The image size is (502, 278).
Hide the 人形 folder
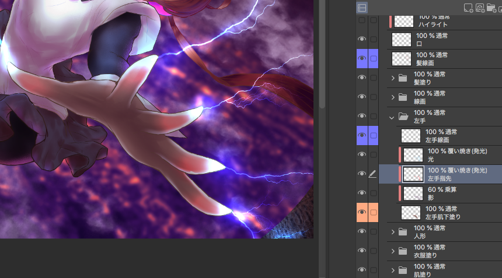click(362, 231)
